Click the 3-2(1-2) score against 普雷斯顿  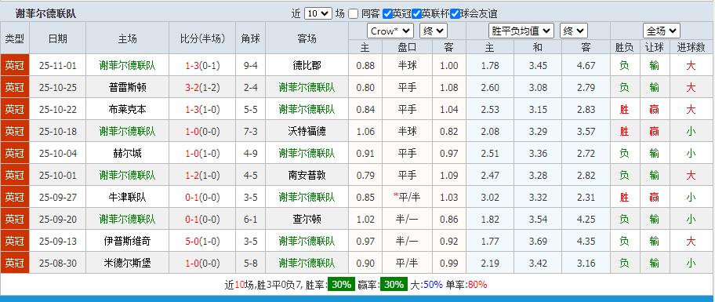click(x=202, y=88)
